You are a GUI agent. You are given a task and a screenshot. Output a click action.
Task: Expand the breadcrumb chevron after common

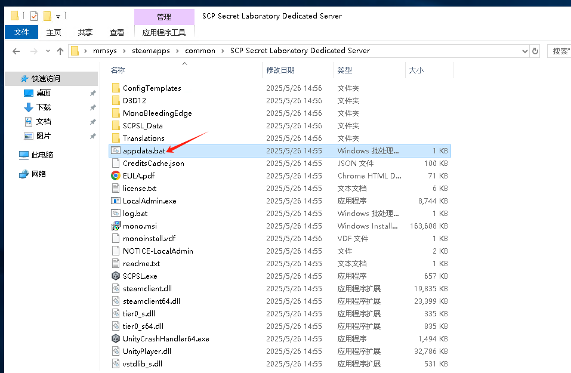pyautogui.click(x=223, y=51)
